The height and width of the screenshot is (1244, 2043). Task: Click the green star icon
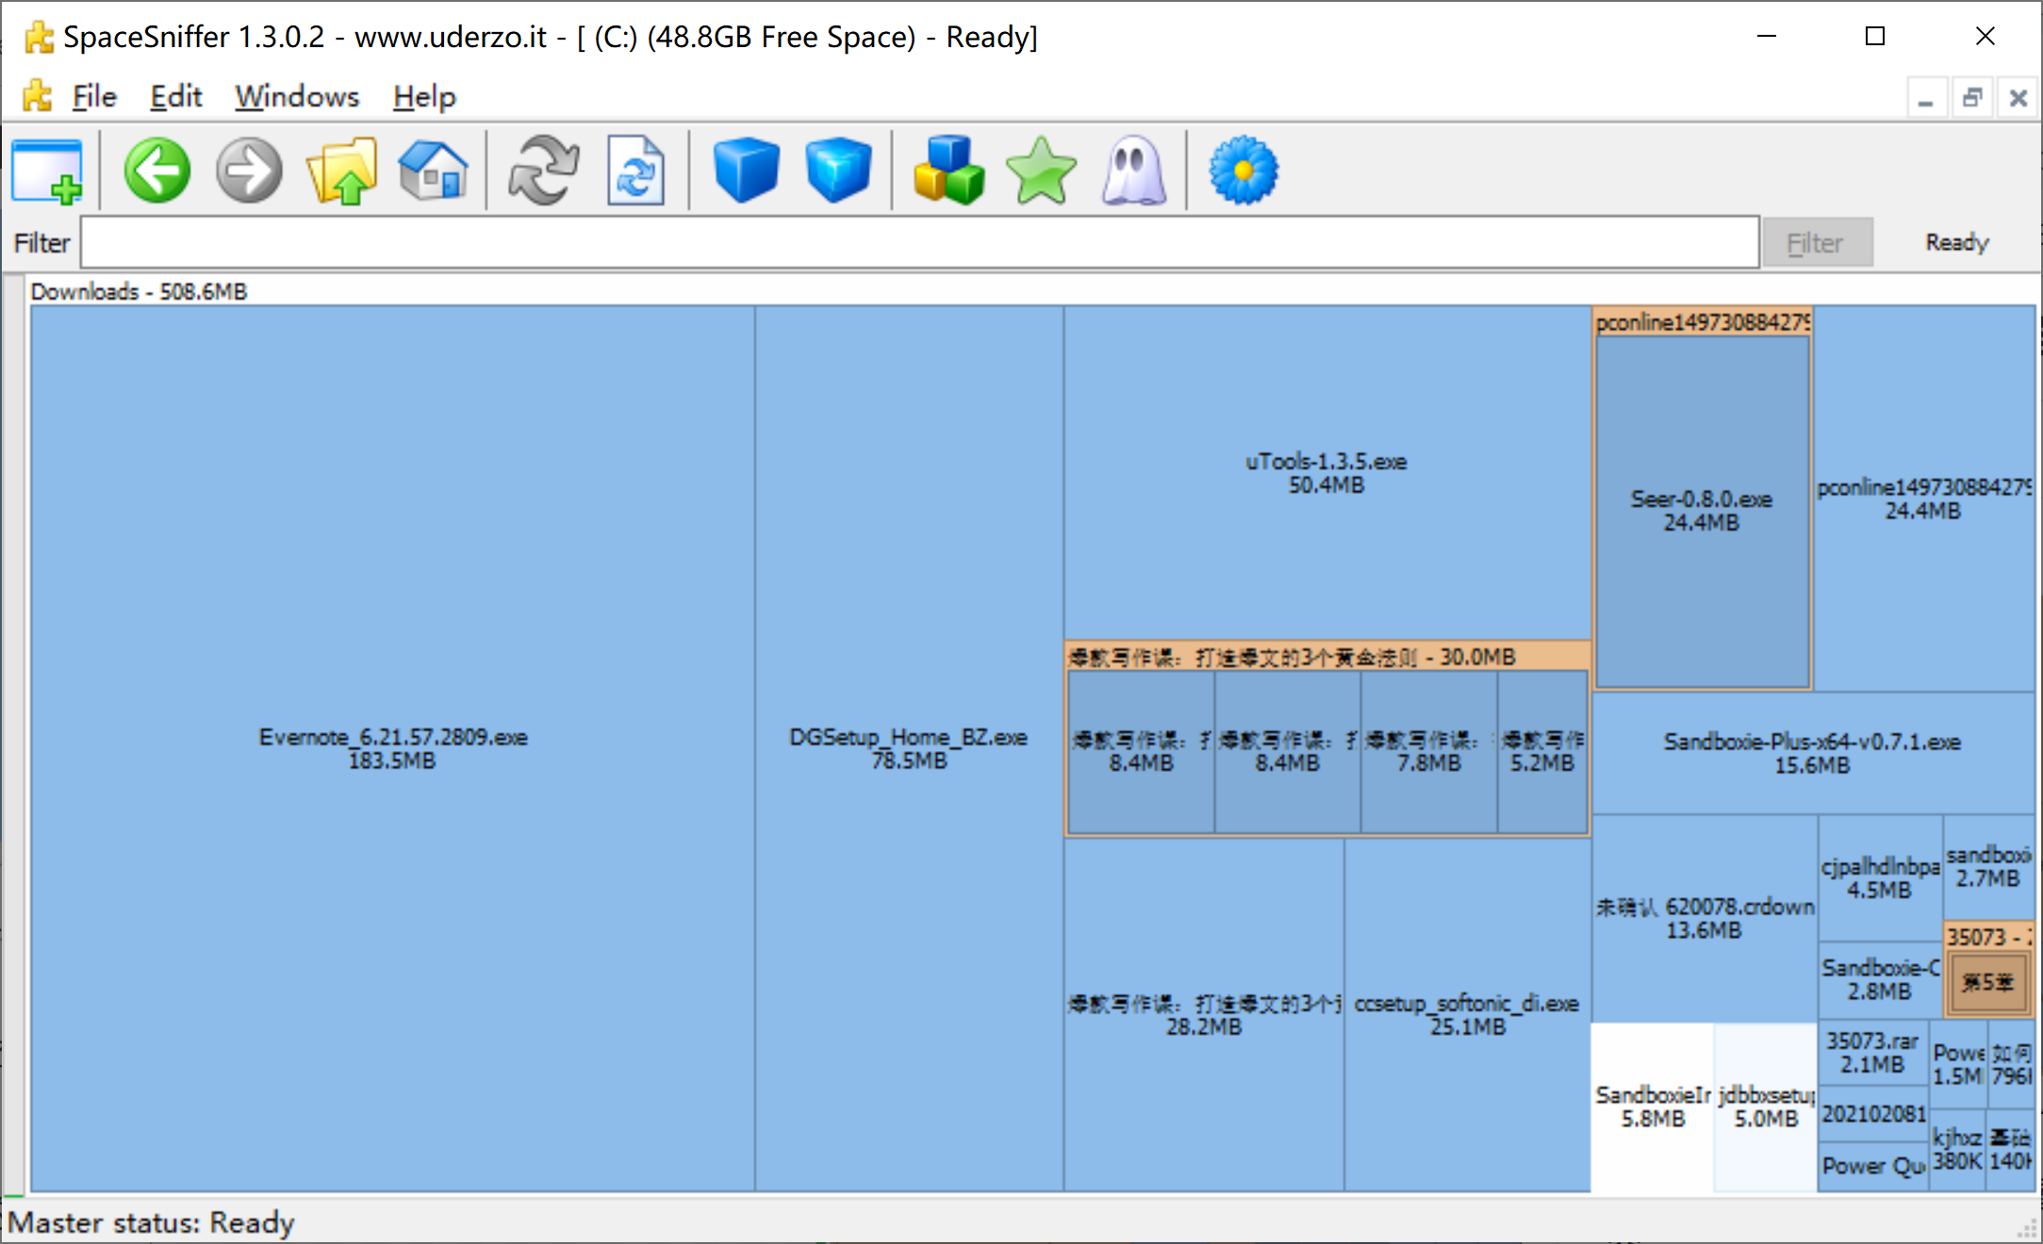pyautogui.click(x=1041, y=171)
